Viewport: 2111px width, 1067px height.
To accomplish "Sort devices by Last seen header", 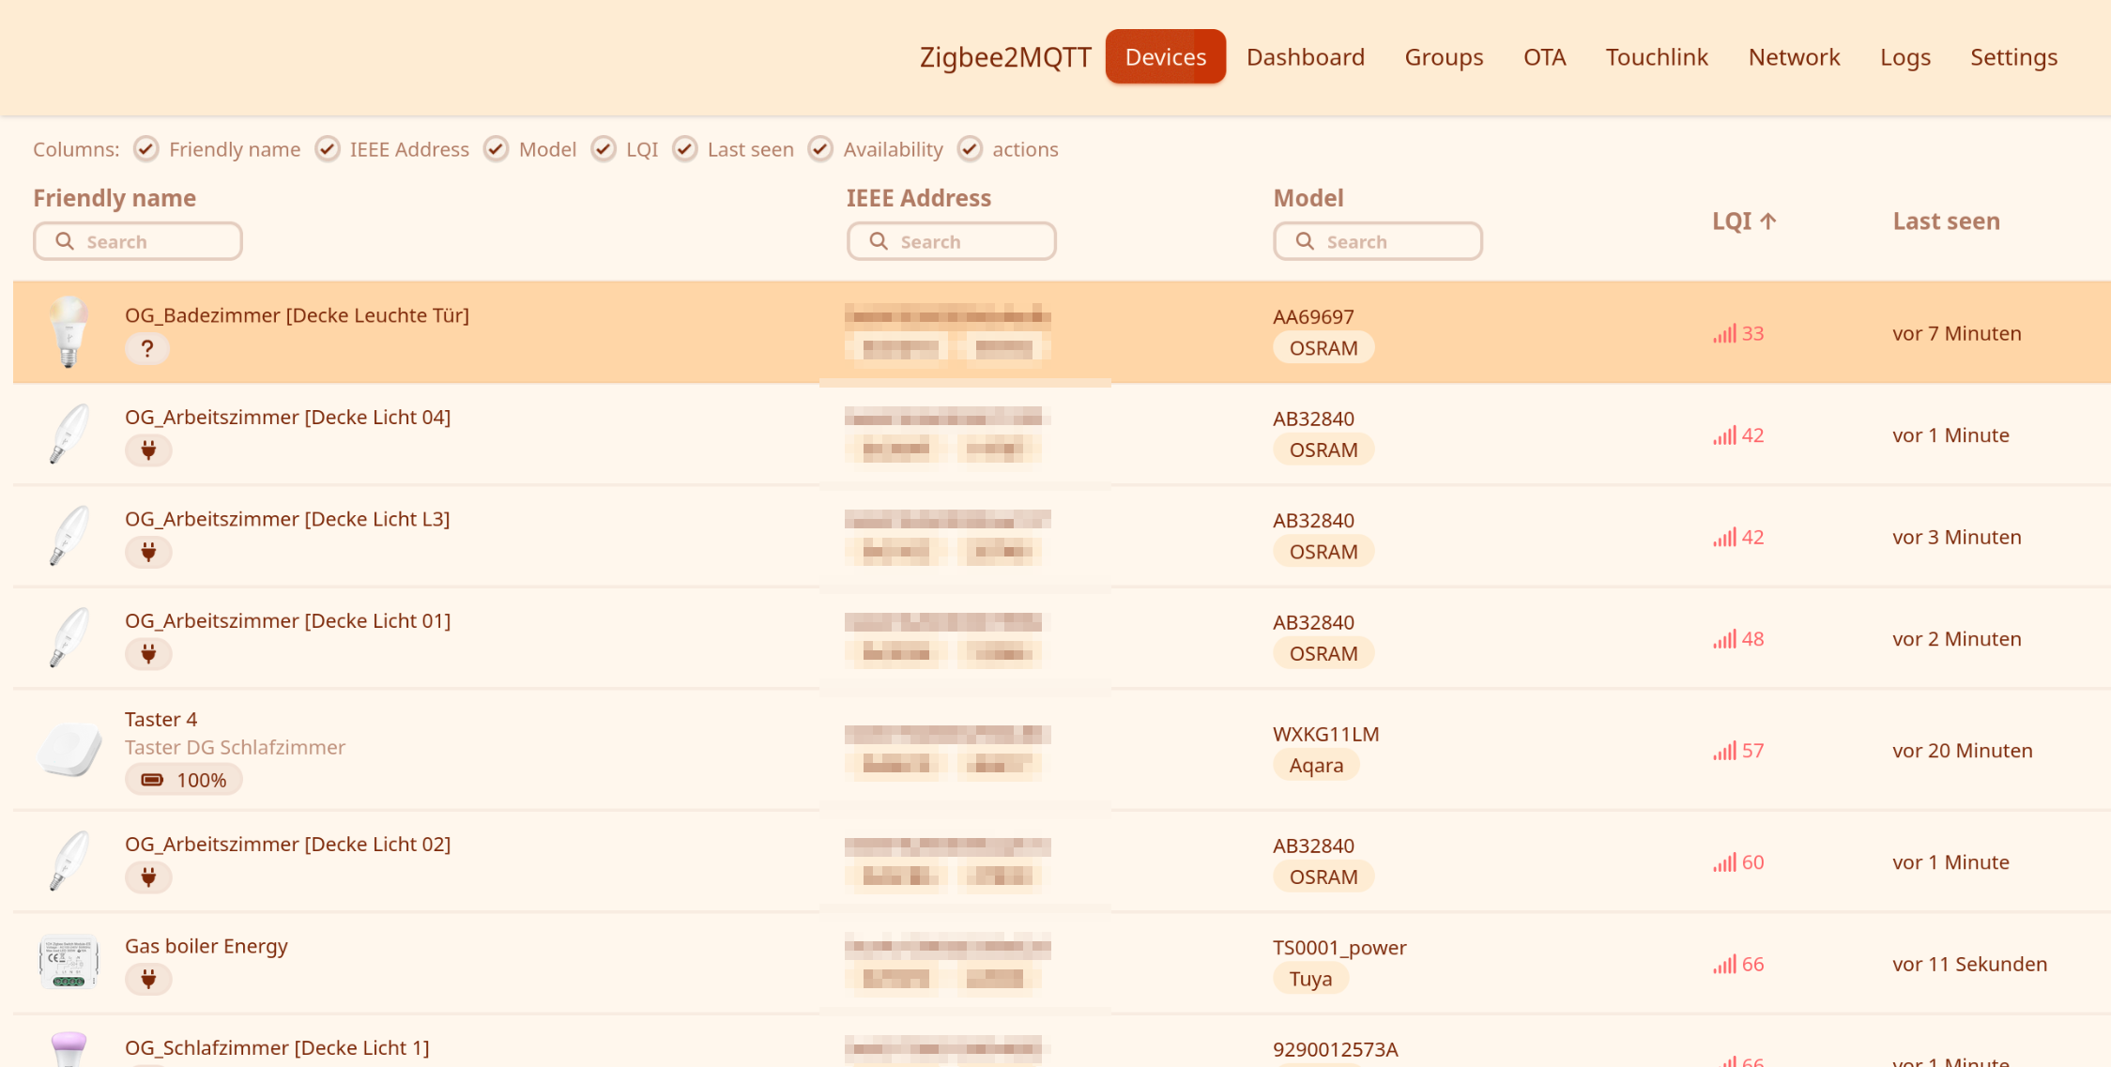I will point(1945,221).
